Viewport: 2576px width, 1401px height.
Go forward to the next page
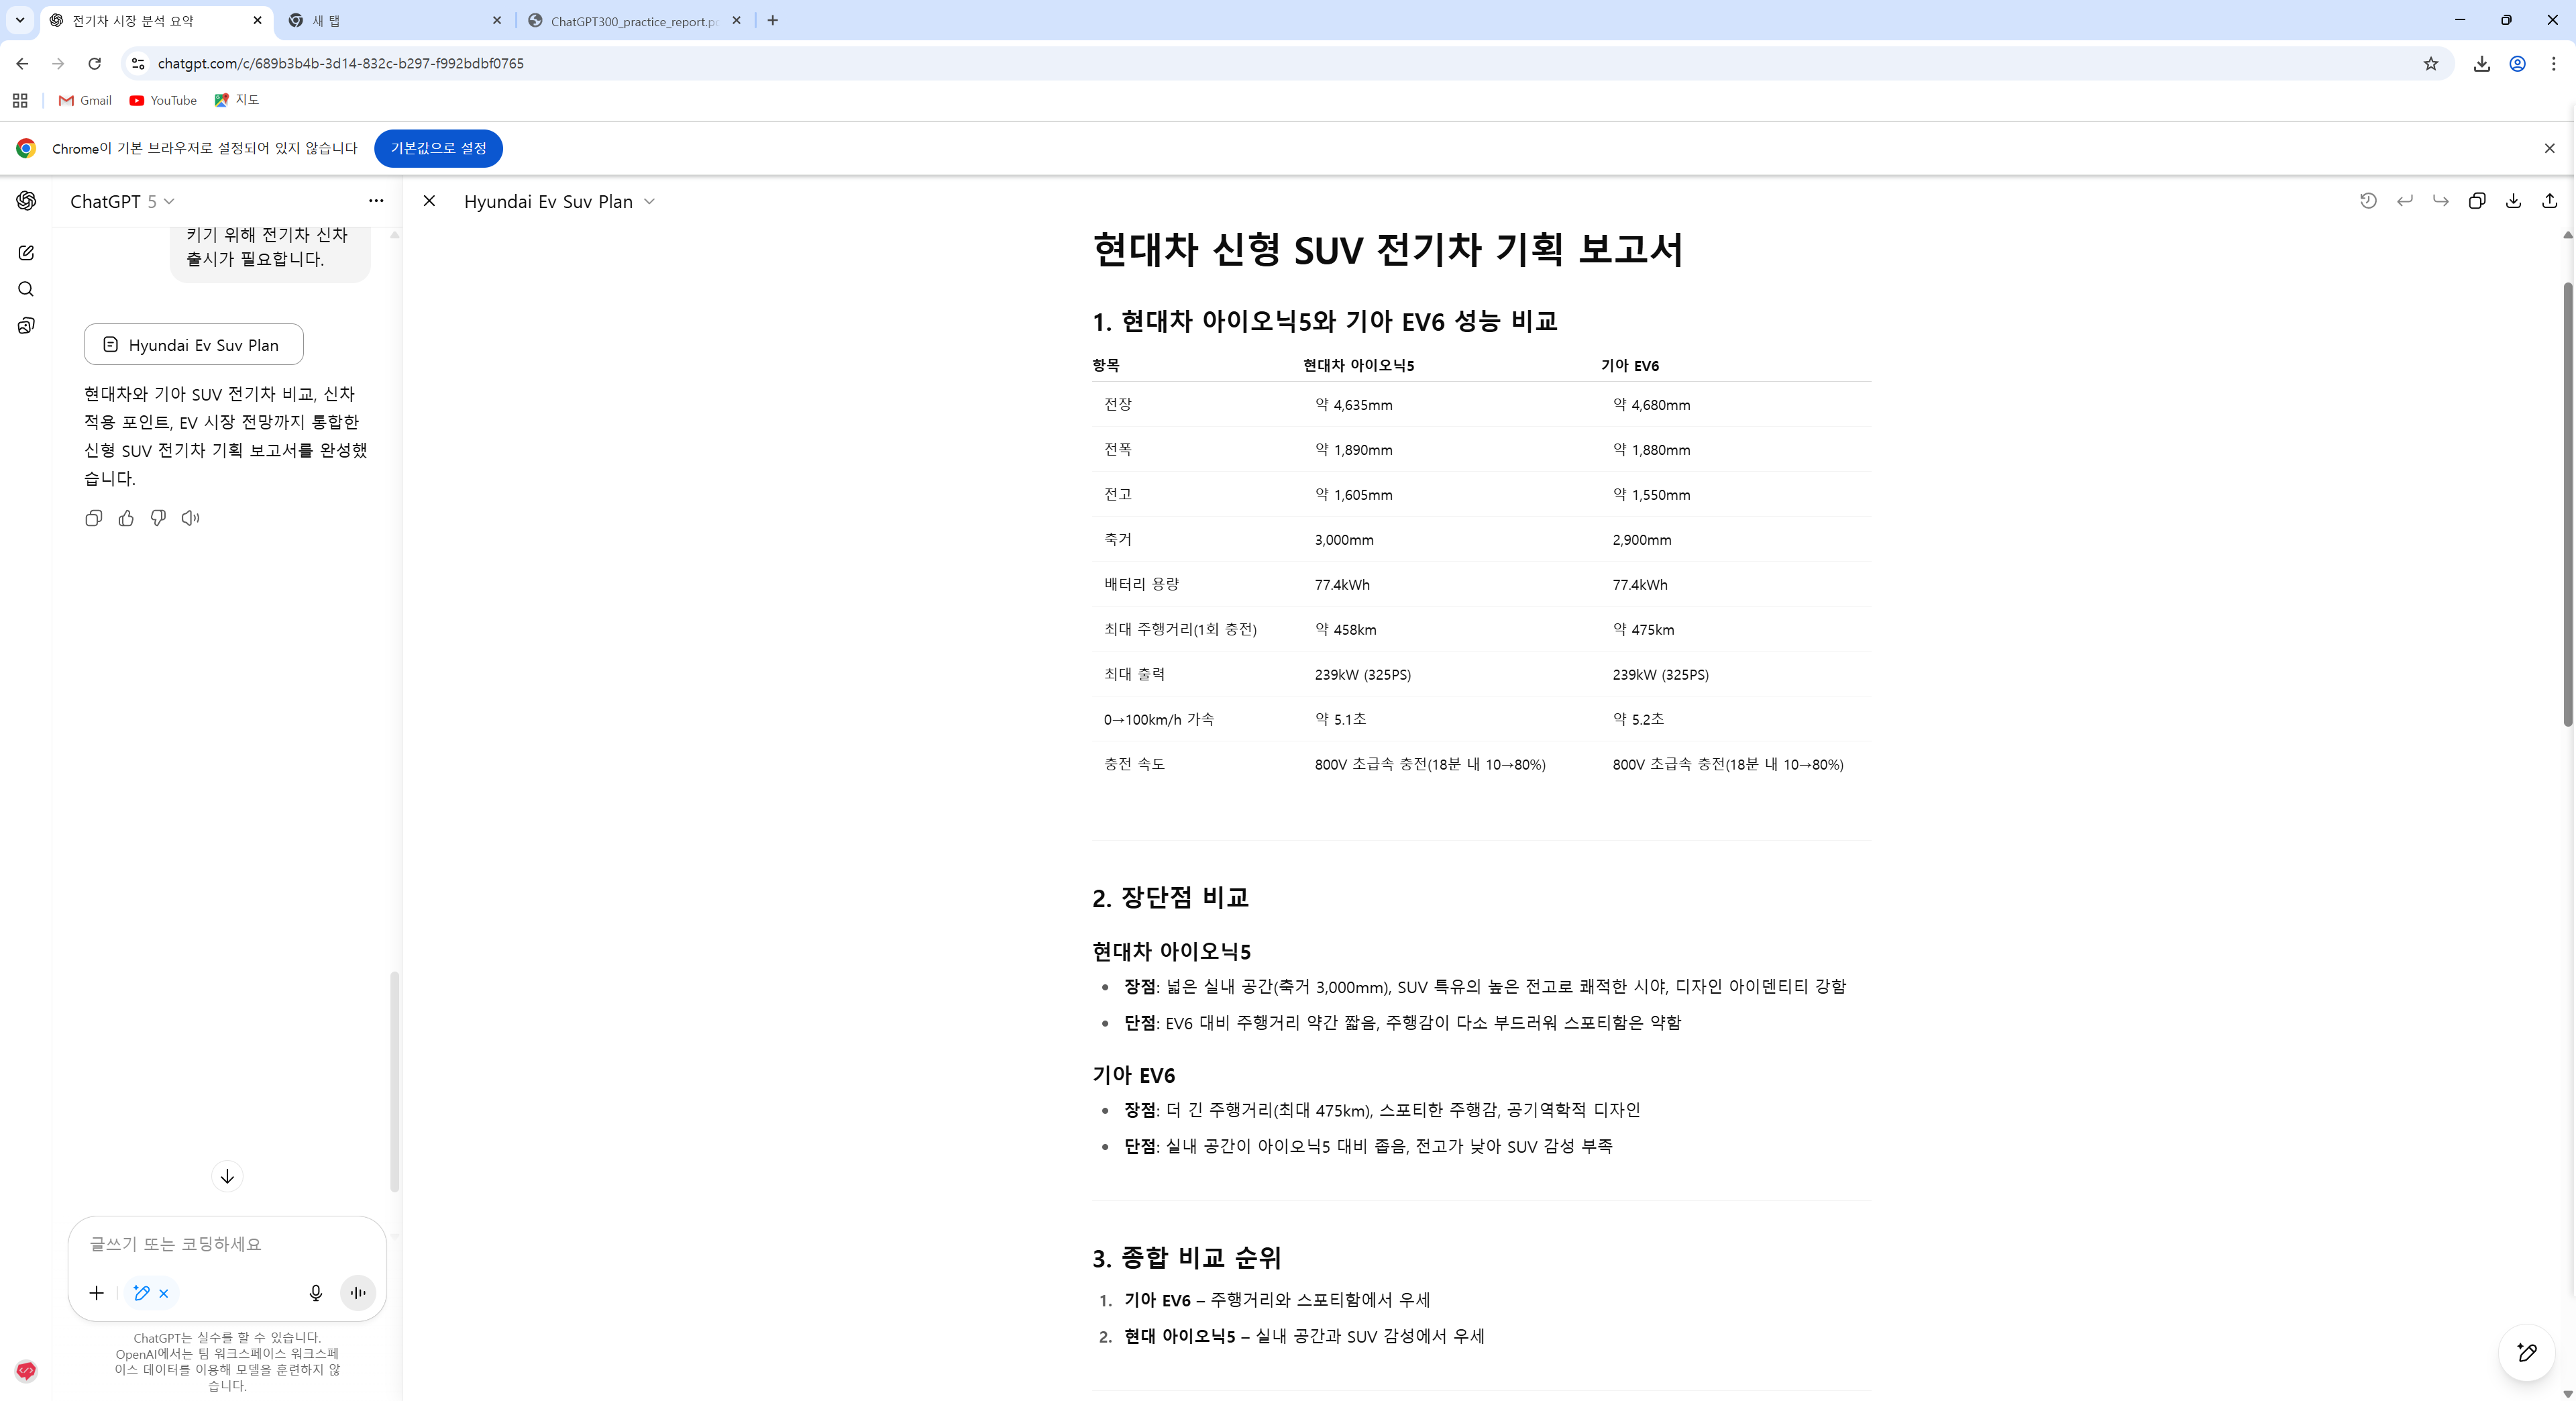pyautogui.click(x=58, y=63)
